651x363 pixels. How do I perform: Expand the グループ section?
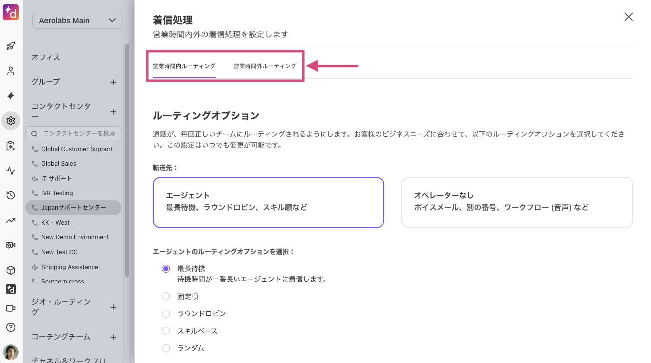click(x=113, y=81)
